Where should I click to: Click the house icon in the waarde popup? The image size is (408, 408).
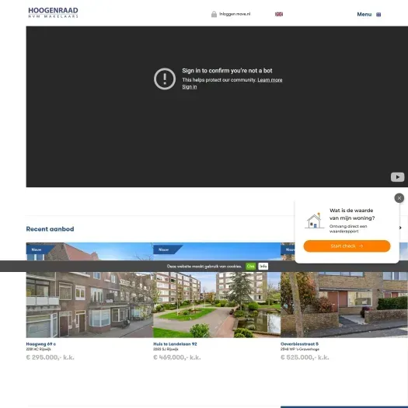[x=314, y=221]
